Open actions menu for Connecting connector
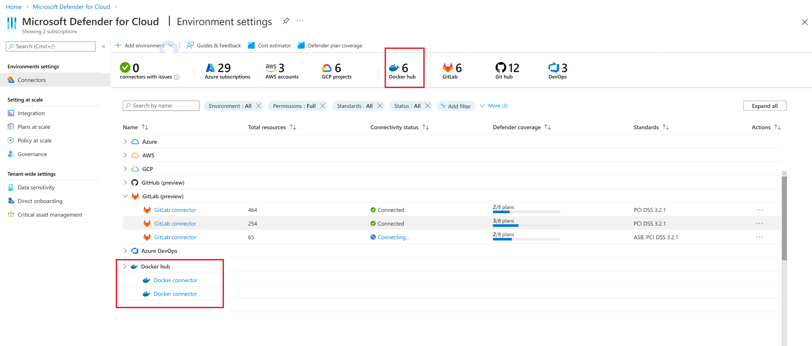The width and height of the screenshot is (812, 346). pyautogui.click(x=759, y=237)
